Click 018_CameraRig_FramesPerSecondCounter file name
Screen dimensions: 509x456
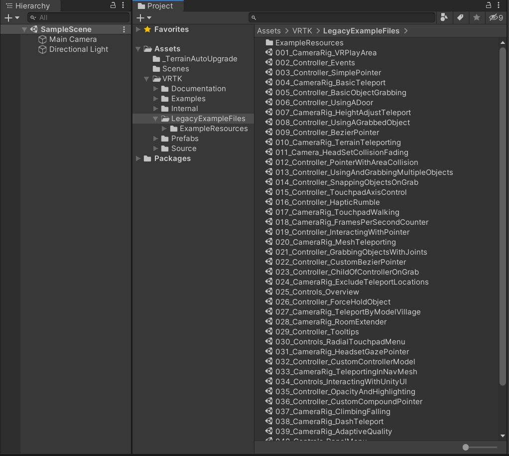[x=352, y=222]
